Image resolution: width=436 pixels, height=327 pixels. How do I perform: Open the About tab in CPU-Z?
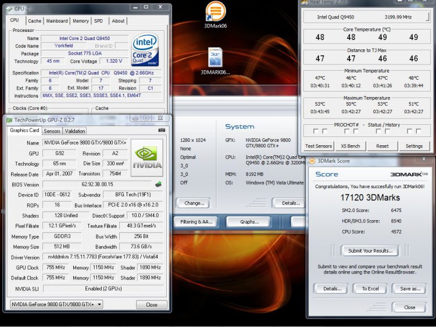[118, 21]
